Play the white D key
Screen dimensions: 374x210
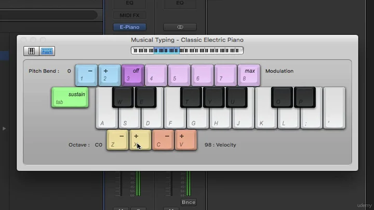152,119
